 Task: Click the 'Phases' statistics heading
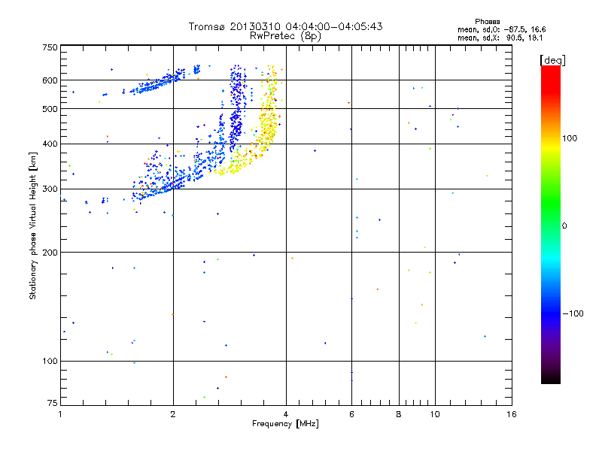(487, 22)
